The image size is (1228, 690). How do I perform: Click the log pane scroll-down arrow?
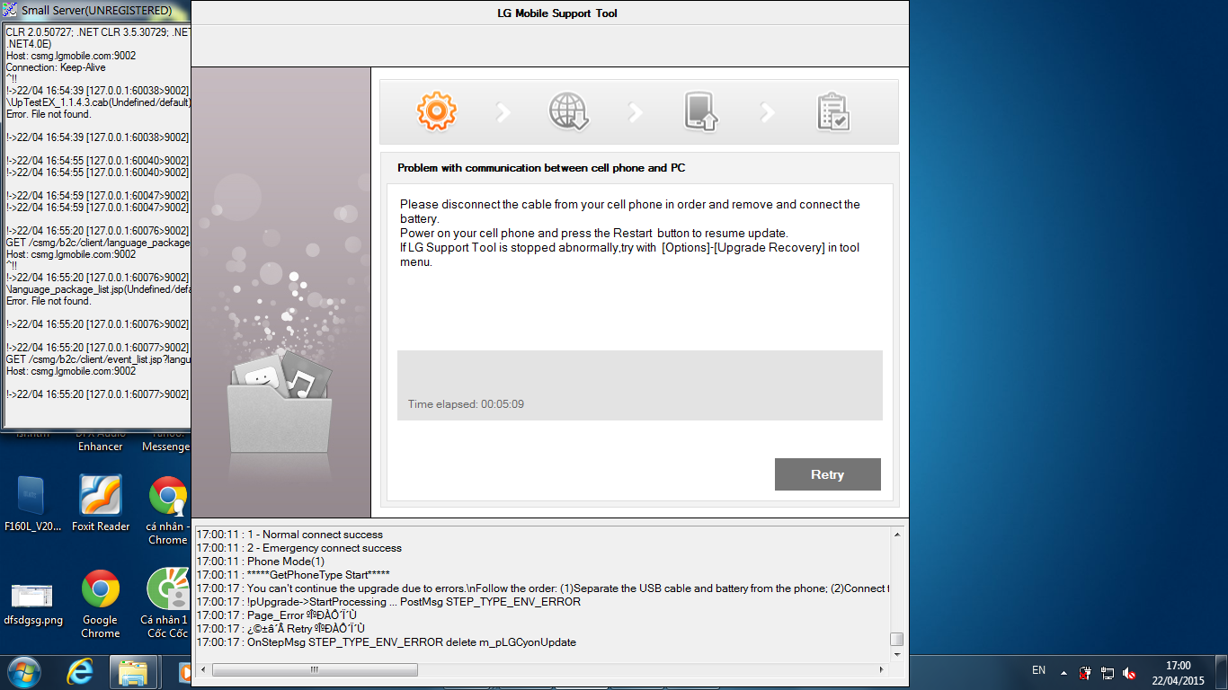pyautogui.click(x=896, y=655)
